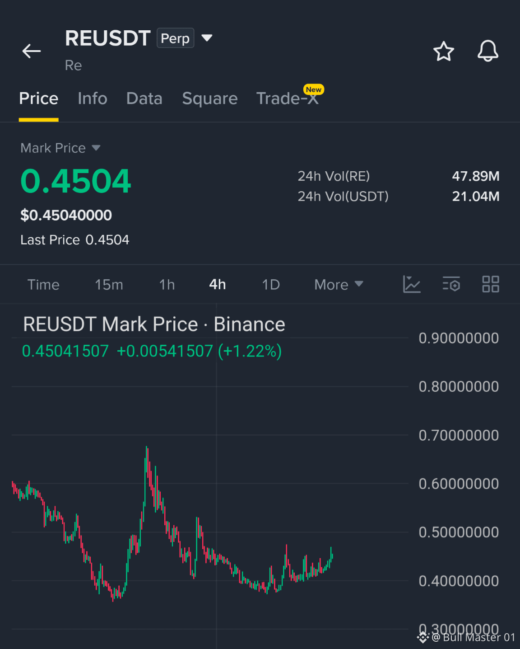This screenshot has height=649, width=520.
Task: Tap the 0.50000000 price axis label
Action: (459, 532)
